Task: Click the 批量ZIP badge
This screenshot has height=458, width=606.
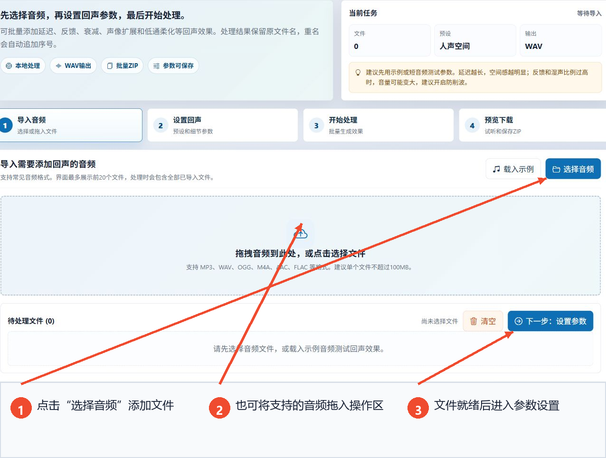Action: pyautogui.click(x=122, y=66)
